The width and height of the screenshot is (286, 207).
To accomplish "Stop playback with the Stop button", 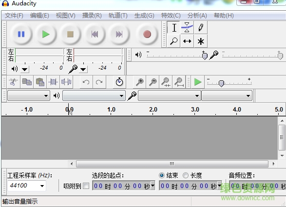I will (x=70, y=34).
